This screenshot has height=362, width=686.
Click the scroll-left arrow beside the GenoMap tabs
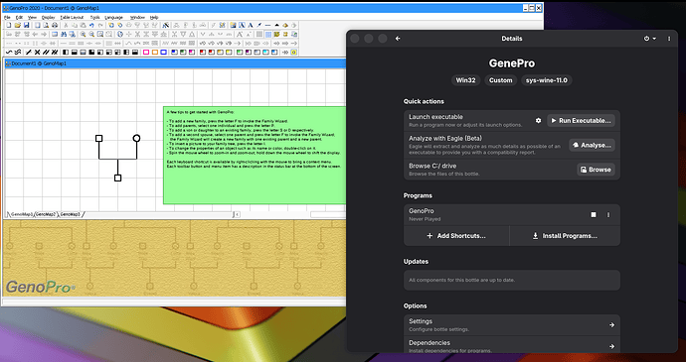[237, 214]
